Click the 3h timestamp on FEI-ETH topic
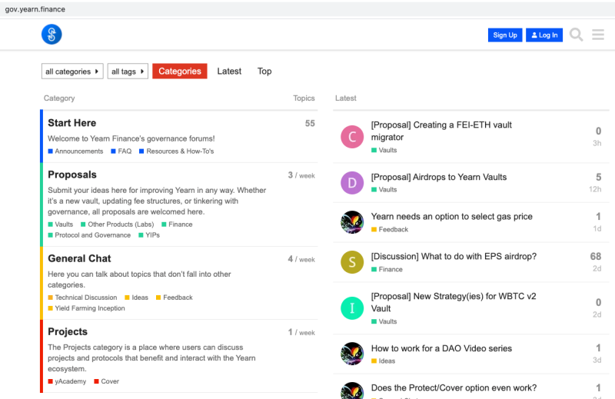 (597, 143)
